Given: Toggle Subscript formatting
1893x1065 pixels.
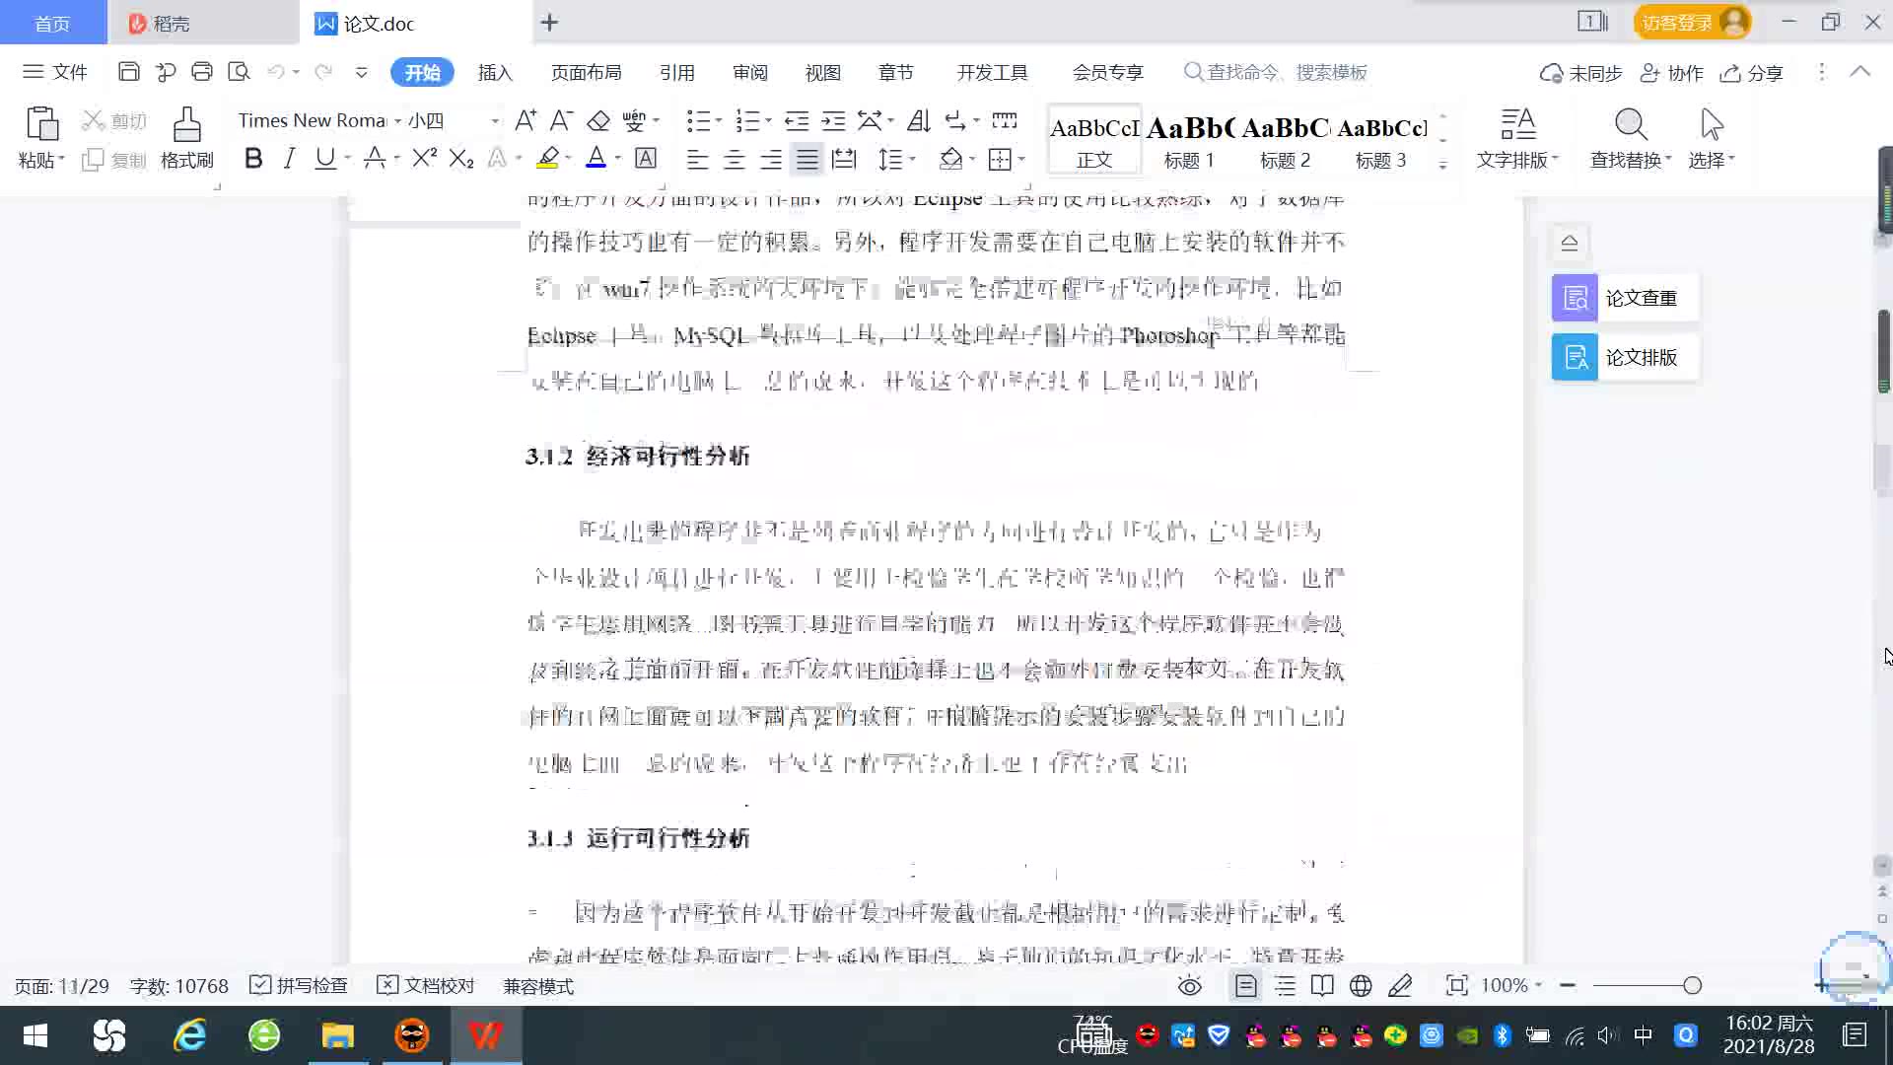Looking at the screenshot, I should [461, 158].
